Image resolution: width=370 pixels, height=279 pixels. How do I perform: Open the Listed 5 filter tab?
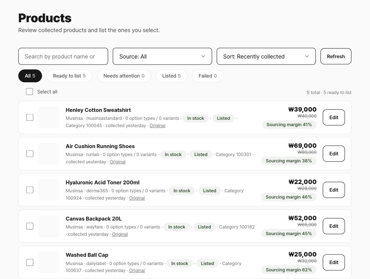[171, 76]
